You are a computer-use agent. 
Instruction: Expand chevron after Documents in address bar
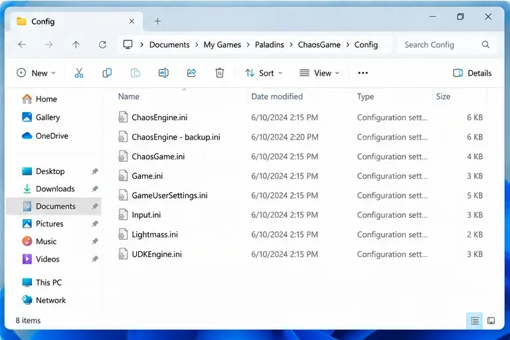pos(197,44)
